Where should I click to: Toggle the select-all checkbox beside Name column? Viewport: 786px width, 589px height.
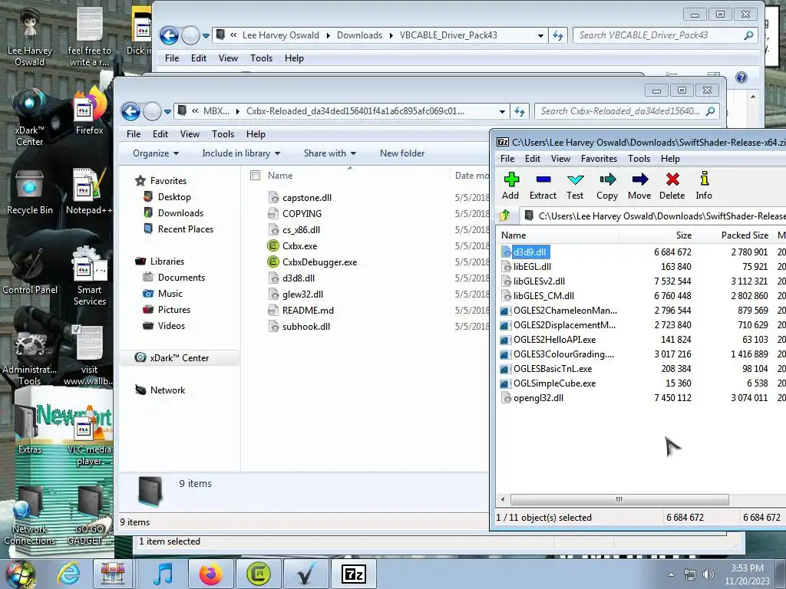click(x=255, y=176)
